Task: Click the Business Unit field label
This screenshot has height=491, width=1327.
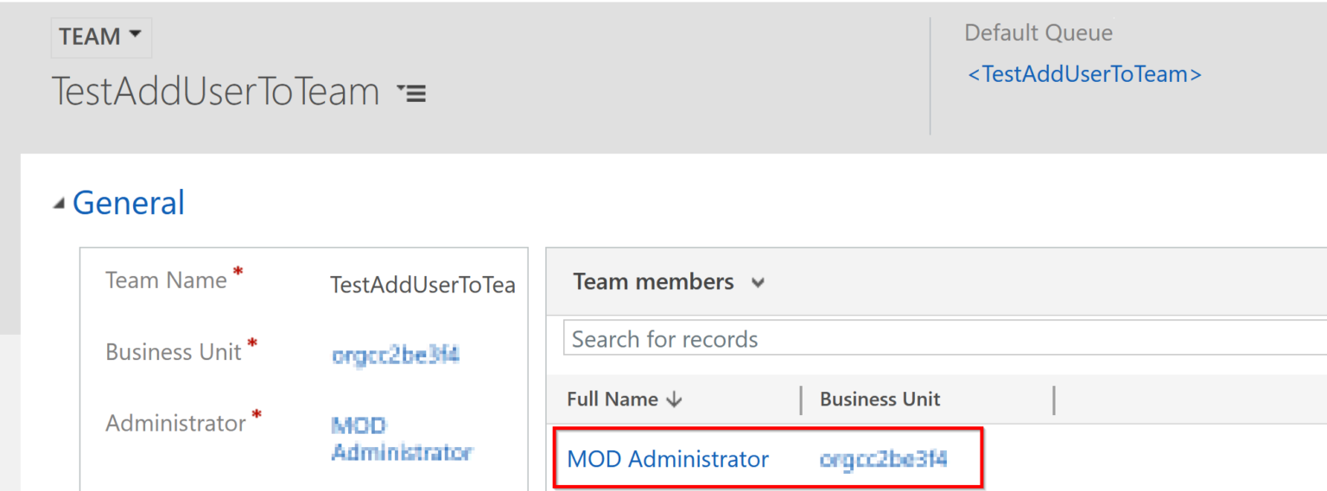Action: 173,352
